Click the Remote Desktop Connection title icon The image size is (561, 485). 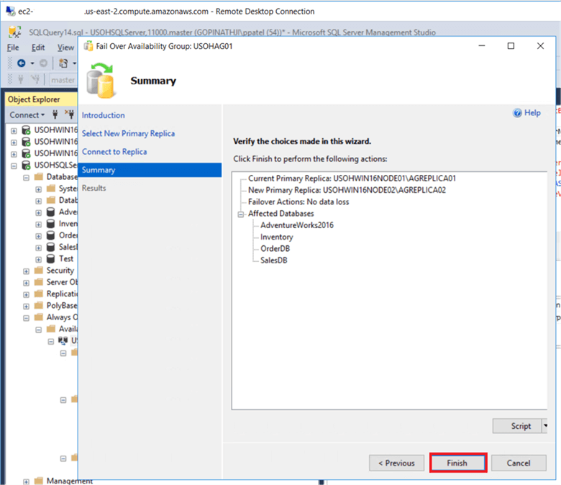[11, 11]
